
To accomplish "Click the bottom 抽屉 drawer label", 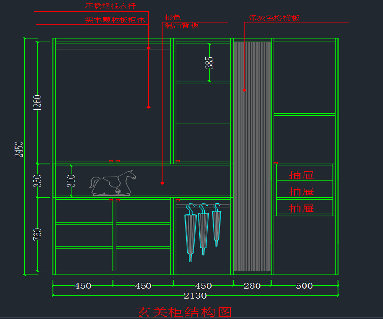I will (x=301, y=209).
